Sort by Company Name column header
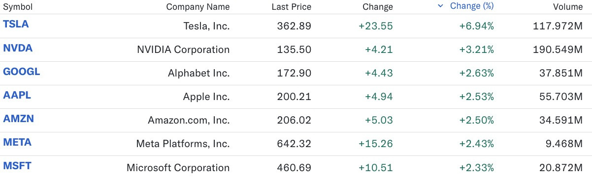592x178 pixels. 198,7
